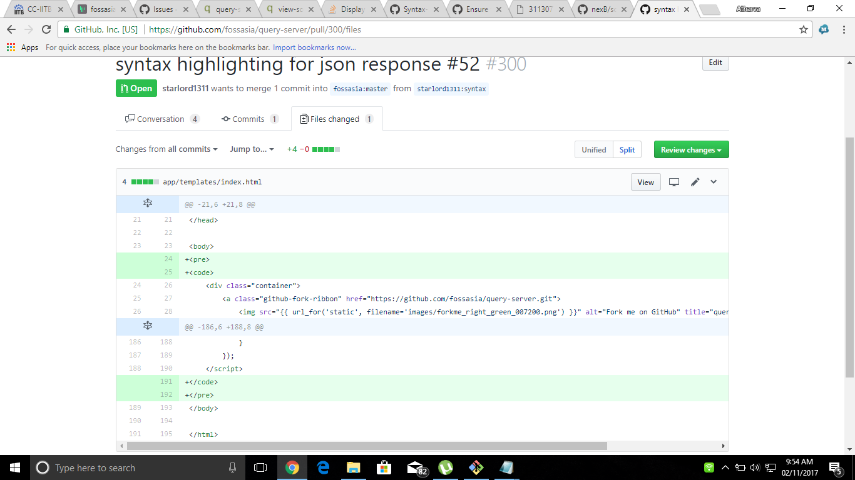Go back with browser back arrow
This screenshot has width=855, height=480.
11,29
